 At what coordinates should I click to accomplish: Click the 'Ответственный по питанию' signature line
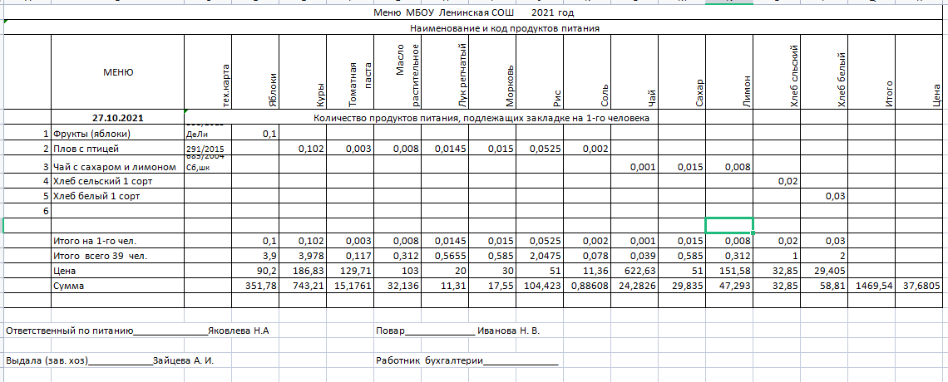138,331
